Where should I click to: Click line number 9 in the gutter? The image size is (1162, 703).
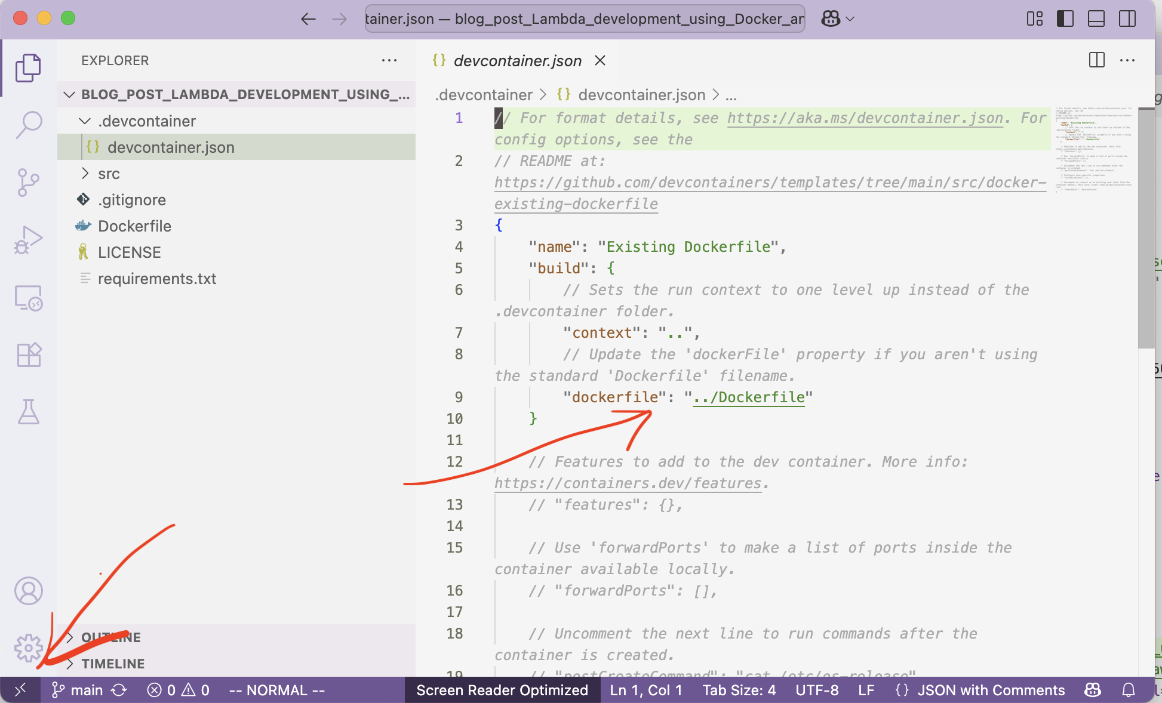pos(459,397)
